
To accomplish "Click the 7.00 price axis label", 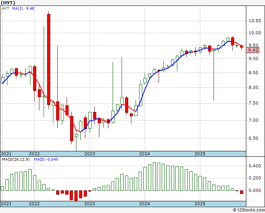I will click(x=254, y=120).
